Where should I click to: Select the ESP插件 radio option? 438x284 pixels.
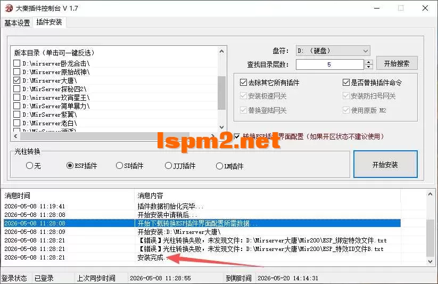[x=70, y=166]
